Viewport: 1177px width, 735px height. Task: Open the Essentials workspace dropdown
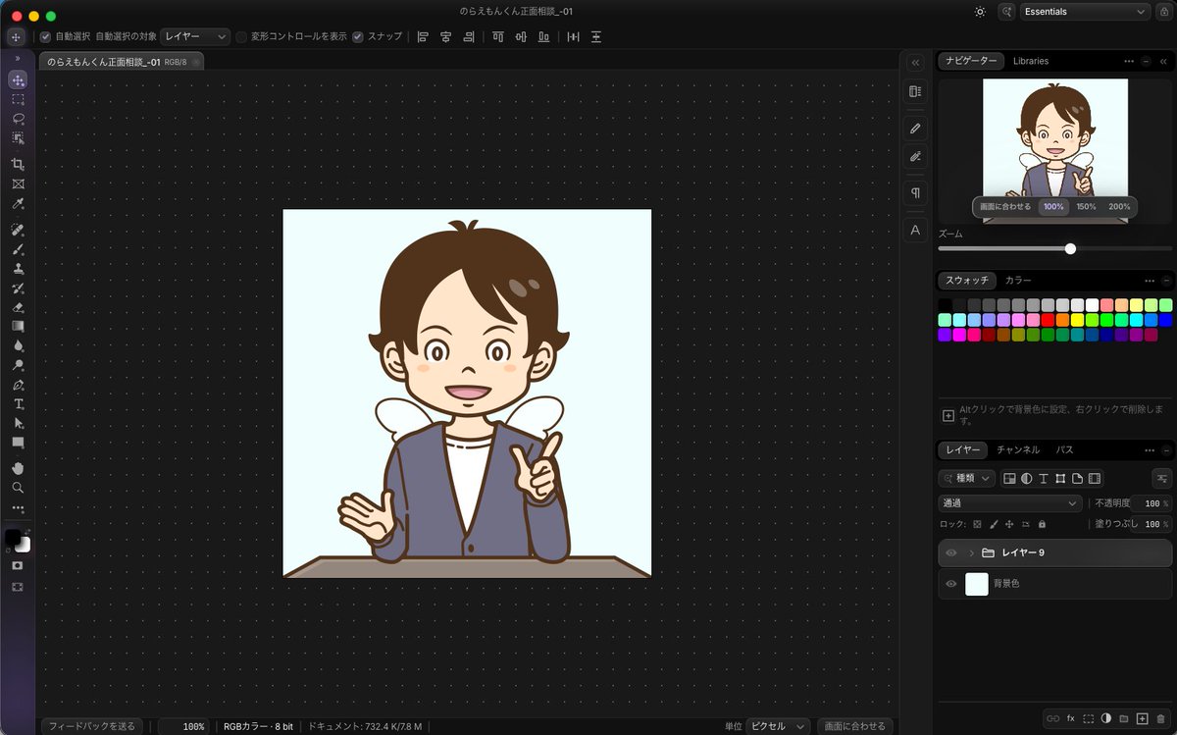1085,12
